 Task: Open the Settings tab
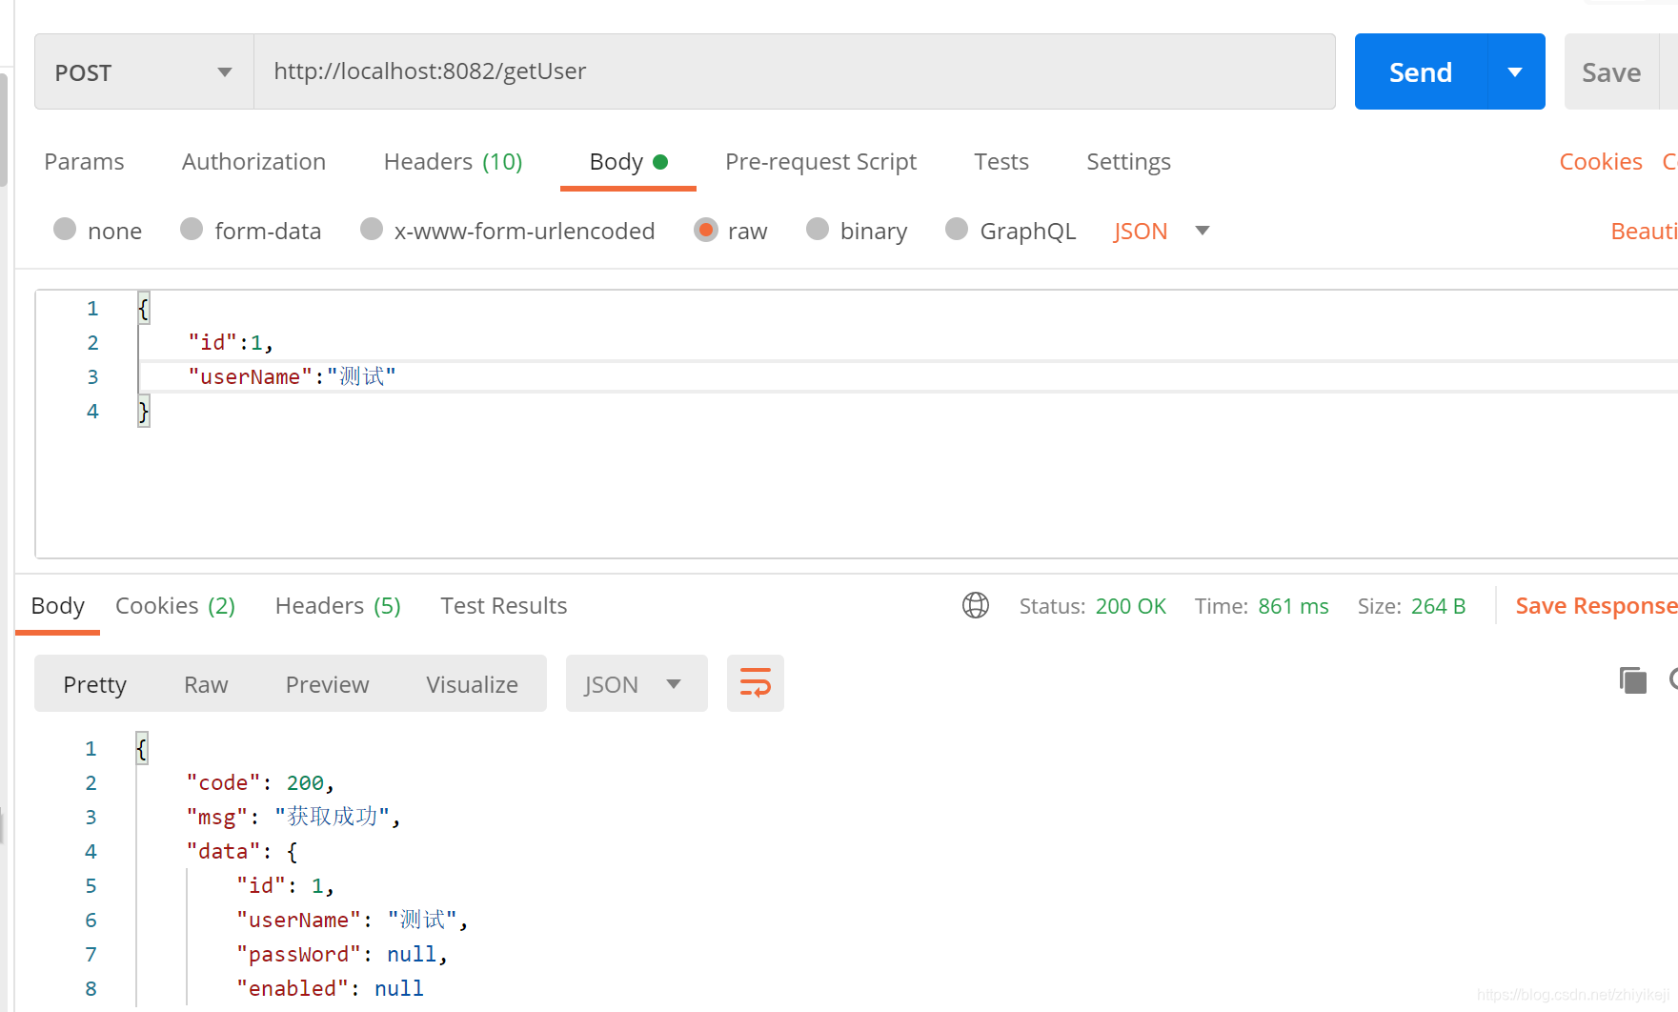click(1128, 162)
